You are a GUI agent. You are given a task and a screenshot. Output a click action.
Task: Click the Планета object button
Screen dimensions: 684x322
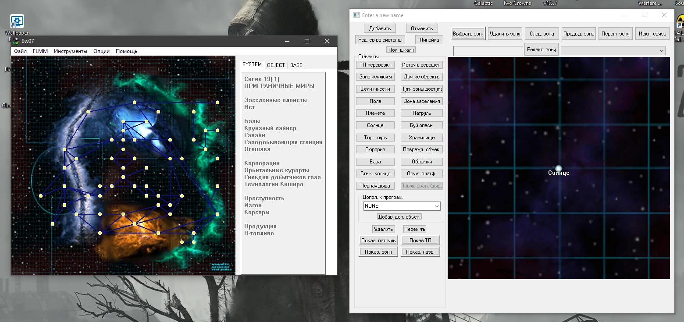tap(375, 113)
